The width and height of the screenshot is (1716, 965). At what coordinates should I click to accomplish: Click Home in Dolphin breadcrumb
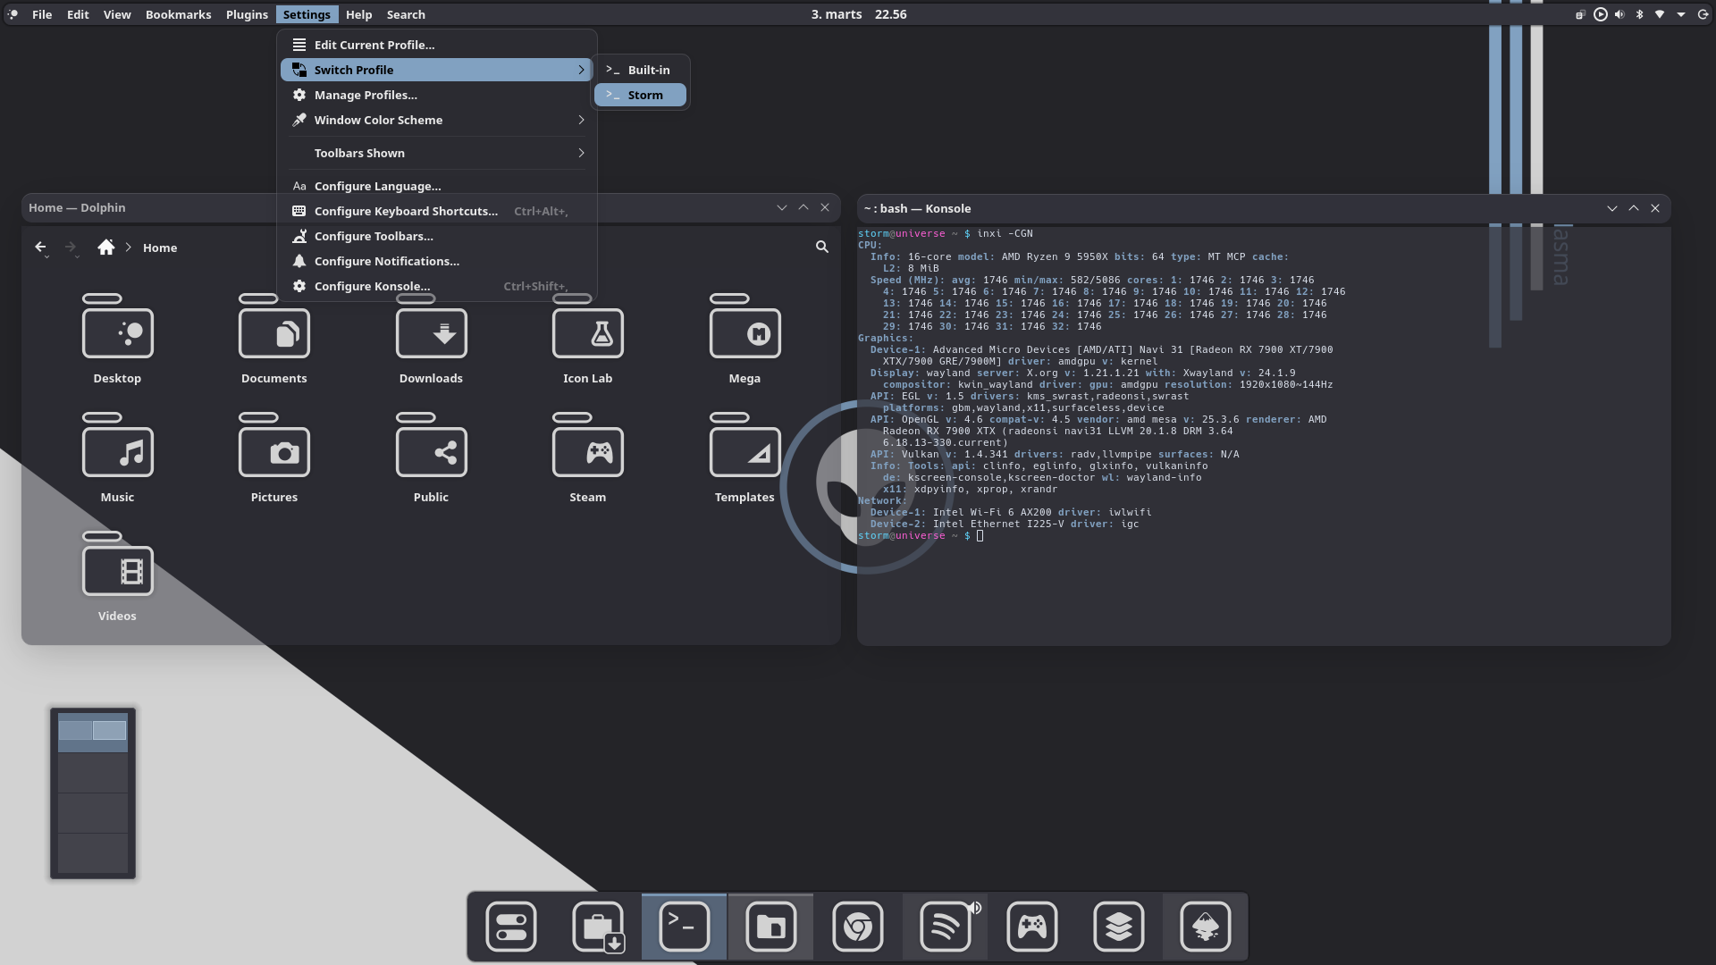click(x=160, y=248)
